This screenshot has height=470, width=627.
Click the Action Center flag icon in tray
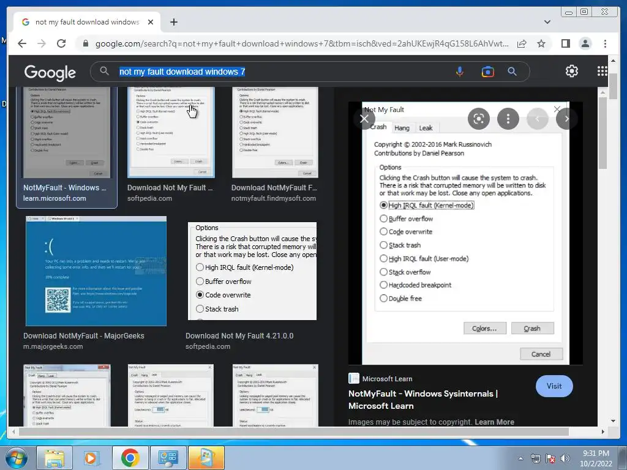[x=550, y=458]
